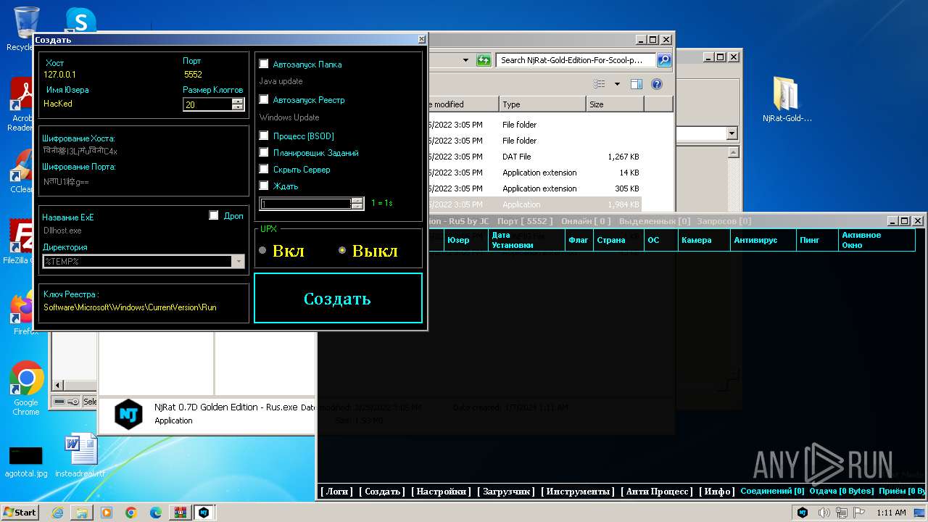Open Skype from the desktop
928x522 pixels.
pos(80,20)
